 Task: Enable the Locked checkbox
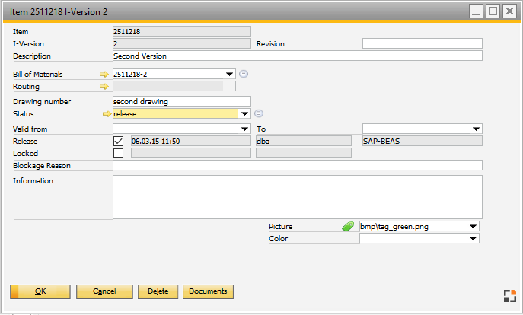coord(118,154)
